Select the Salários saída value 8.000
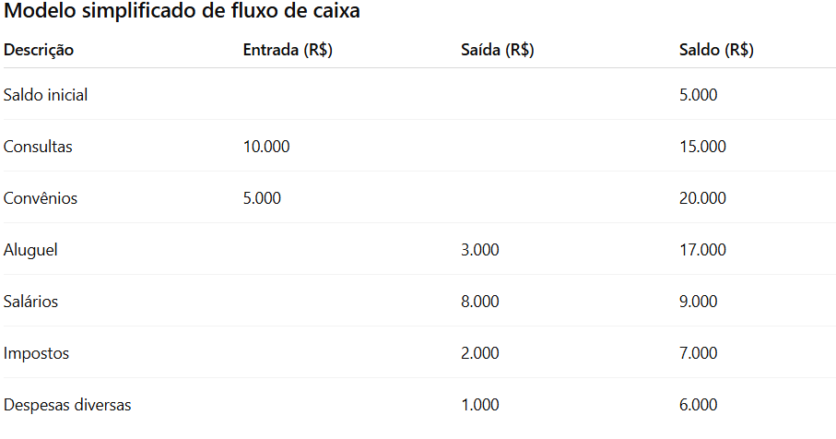 pyautogui.click(x=479, y=302)
